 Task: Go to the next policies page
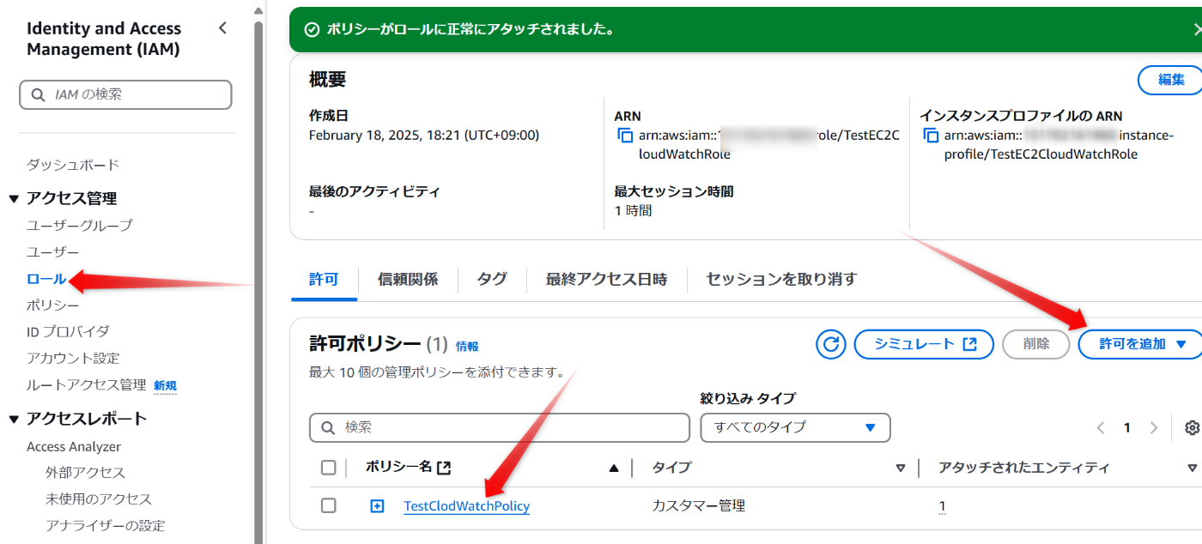pos(1154,428)
